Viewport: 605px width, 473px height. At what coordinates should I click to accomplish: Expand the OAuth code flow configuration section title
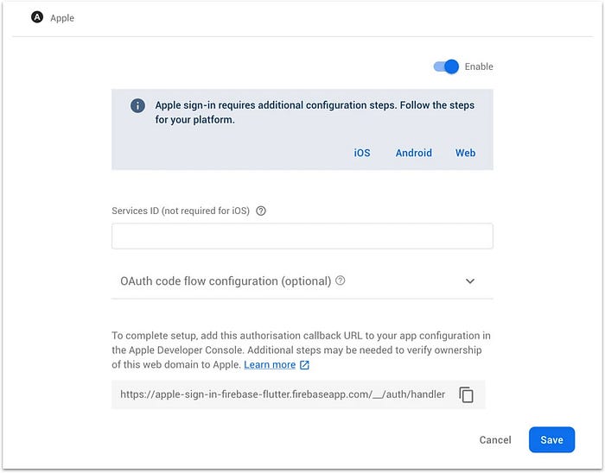pos(226,281)
